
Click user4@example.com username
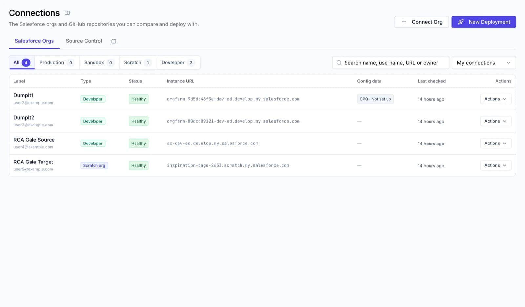(33, 147)
